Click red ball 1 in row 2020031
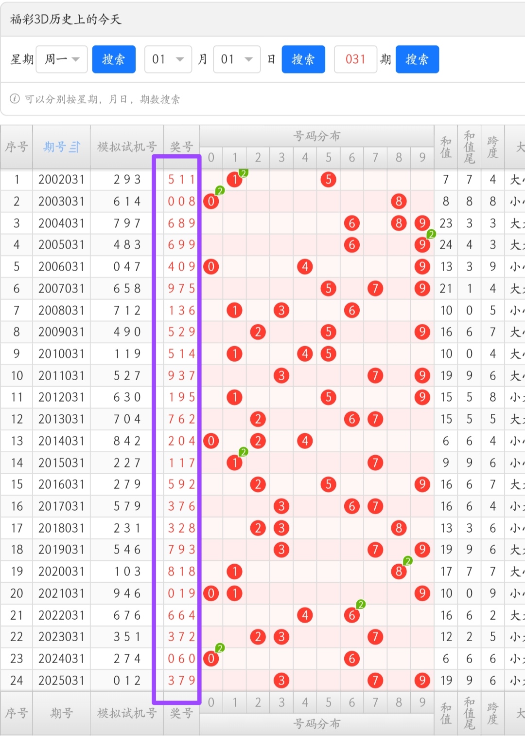The image size is (525, 740). tap(235, 572)
